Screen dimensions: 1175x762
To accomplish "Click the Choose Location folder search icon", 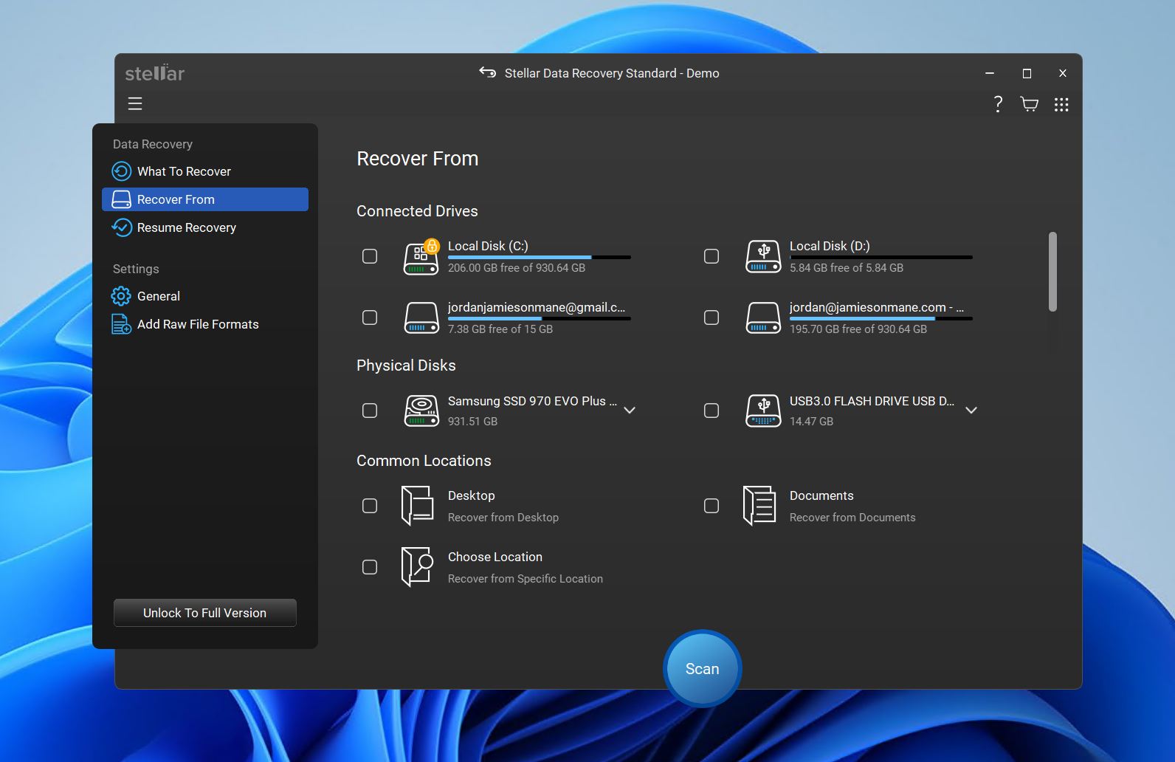I will coord(417,567).
